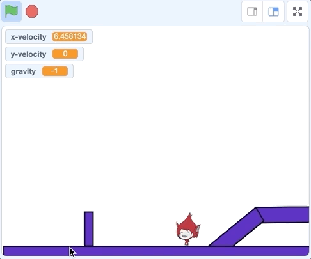Click the red-haired character sprite

click(188, 229)
